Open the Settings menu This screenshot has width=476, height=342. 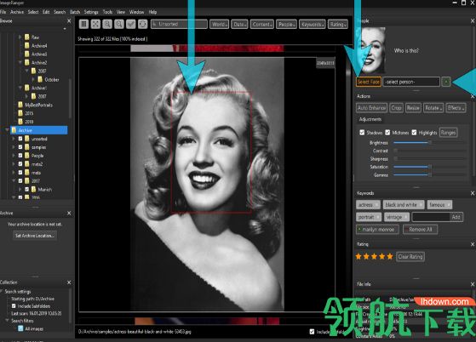(91, 12)
